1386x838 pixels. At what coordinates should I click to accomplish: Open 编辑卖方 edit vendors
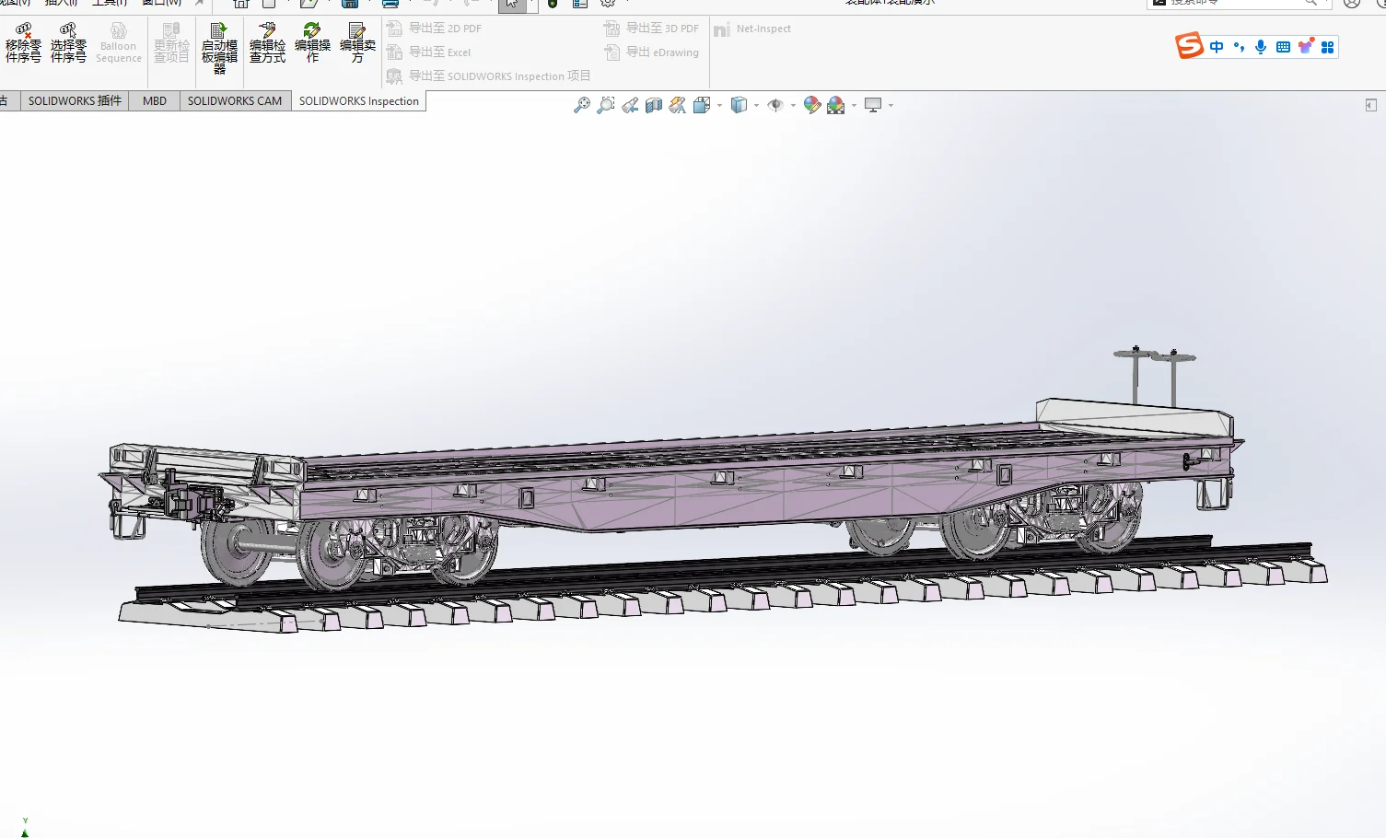pyautogui.click(x=357, y=42)
